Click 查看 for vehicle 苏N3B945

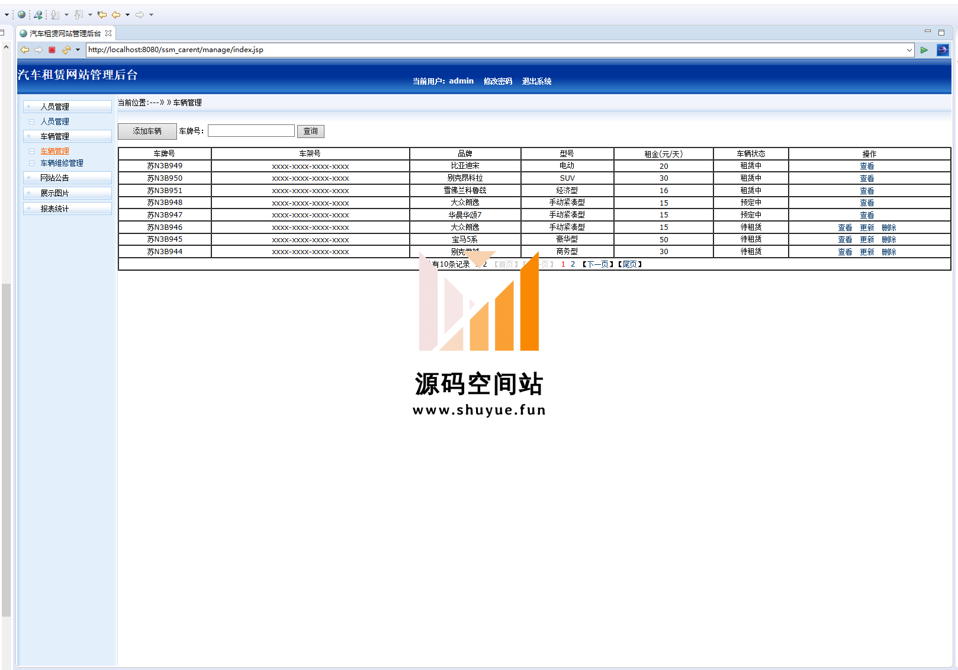click(x=845, y=239)
